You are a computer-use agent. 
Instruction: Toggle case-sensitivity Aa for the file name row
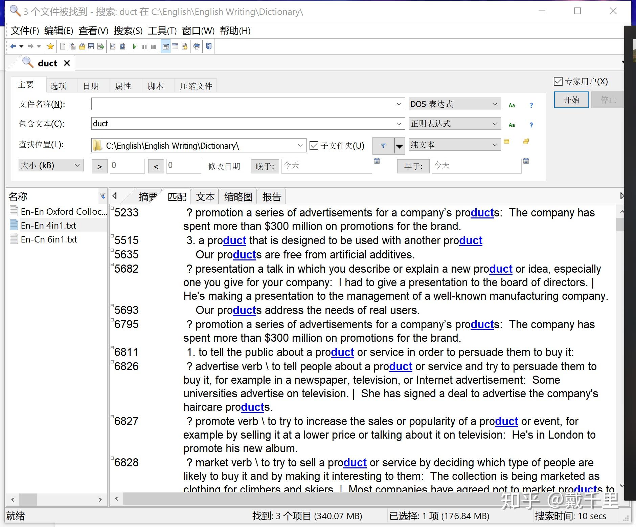click(x=512, y=105)
